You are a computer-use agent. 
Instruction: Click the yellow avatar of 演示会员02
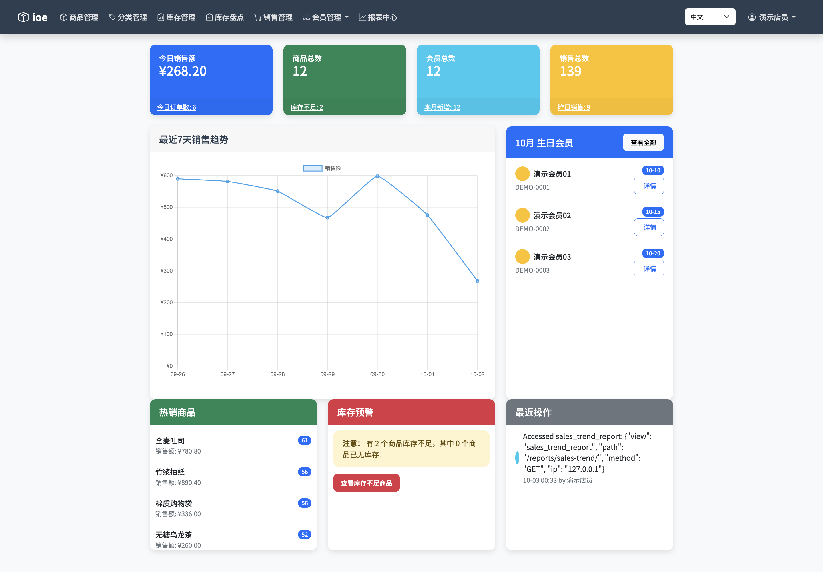(x=522, y=215)
